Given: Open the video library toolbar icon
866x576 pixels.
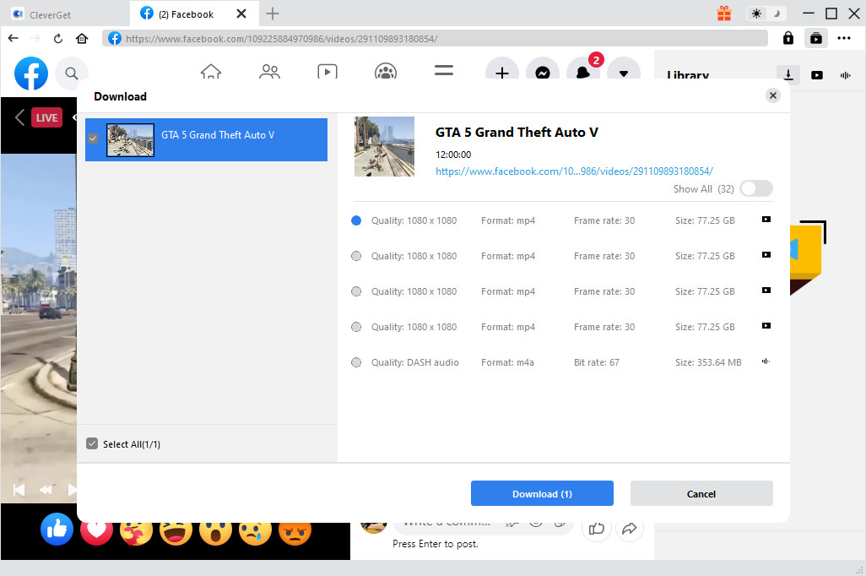Looking at the screenshot, I should tap(815, 38).
